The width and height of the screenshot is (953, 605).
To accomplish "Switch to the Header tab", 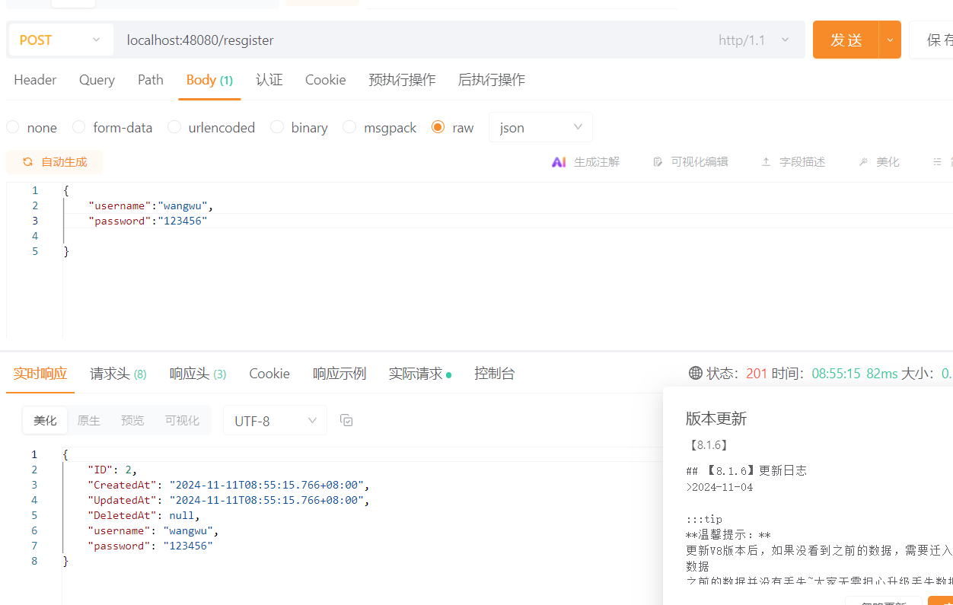I will 35,80.
